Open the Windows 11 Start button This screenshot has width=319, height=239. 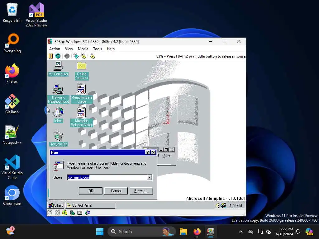point(100,232)
